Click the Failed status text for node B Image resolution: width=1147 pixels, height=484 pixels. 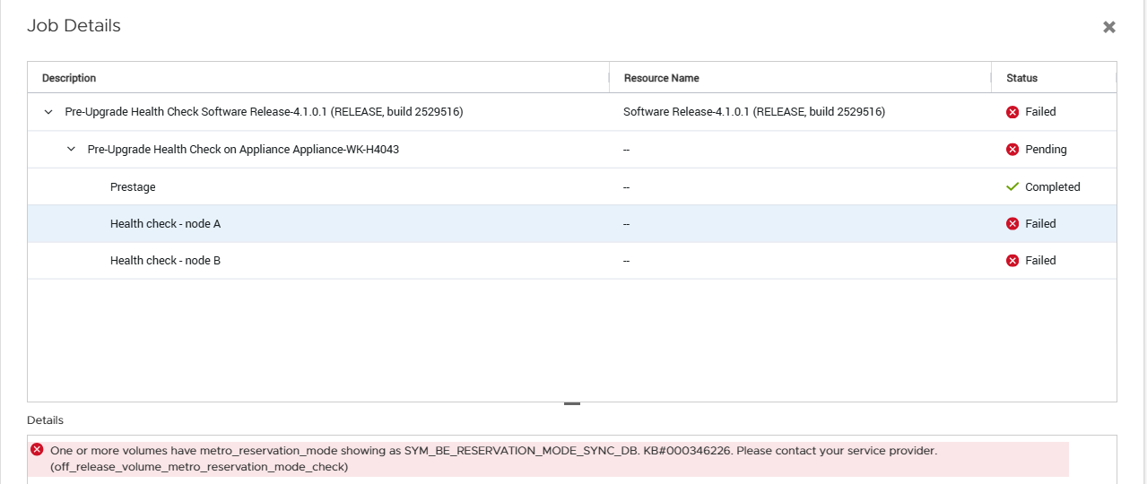[x=1040, y=260]
